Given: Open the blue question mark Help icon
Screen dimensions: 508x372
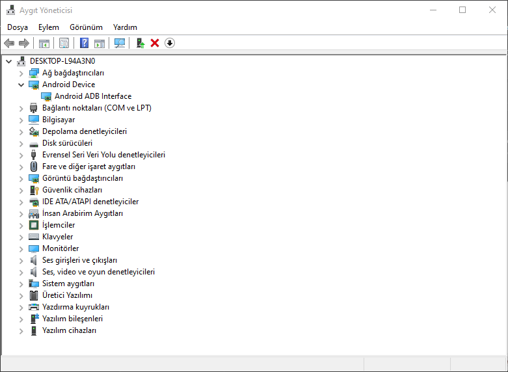Looking at the screenshot, I should 85,43.
